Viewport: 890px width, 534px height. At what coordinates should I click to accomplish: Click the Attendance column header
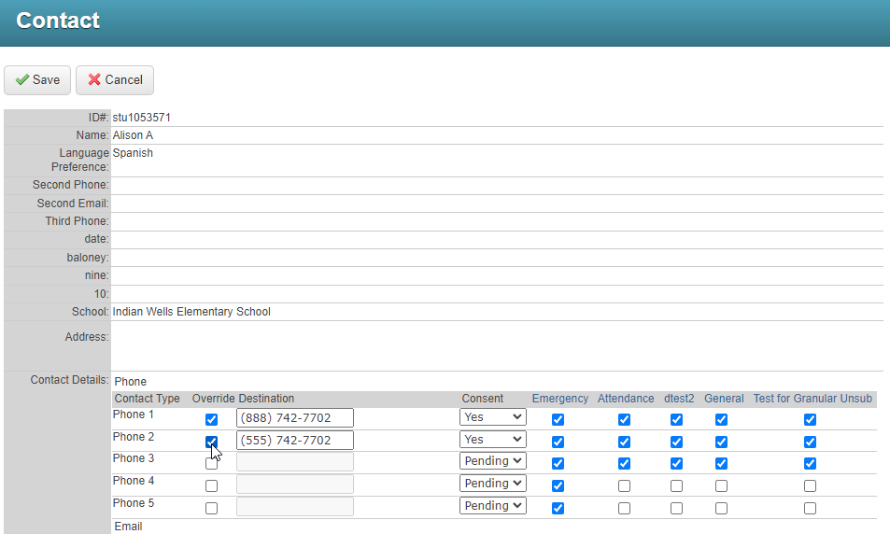pyautogui.click(x=626, y=399)
